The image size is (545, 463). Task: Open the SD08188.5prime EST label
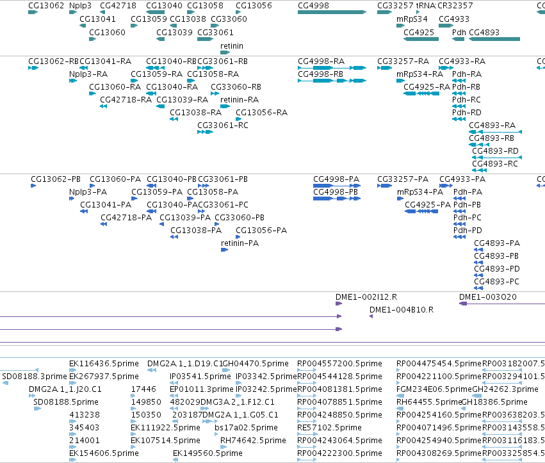(66, 402)
